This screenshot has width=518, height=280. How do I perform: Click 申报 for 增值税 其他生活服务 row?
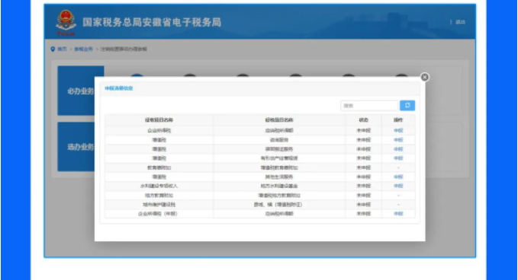click(x=398, y=177)
